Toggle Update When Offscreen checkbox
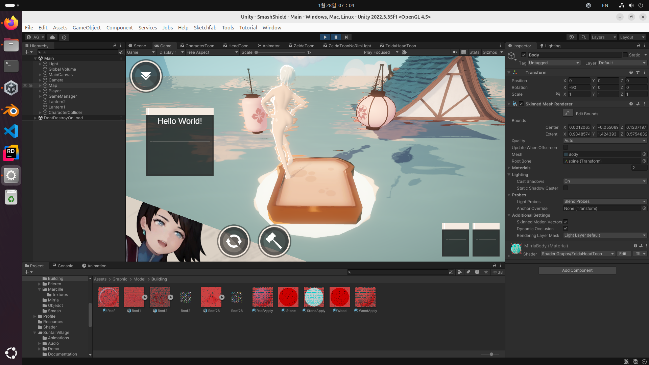 566,147
